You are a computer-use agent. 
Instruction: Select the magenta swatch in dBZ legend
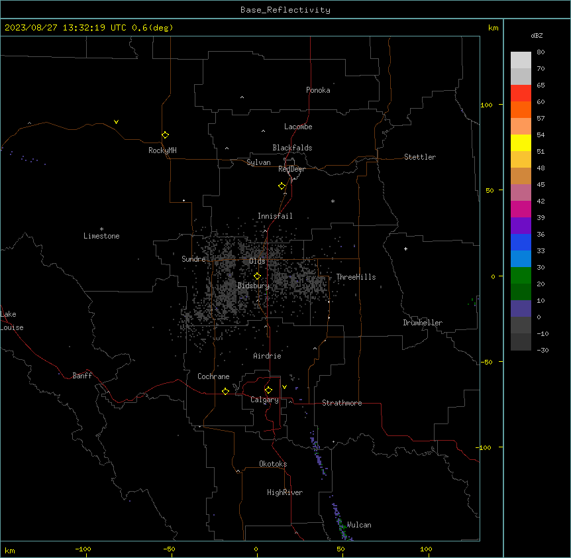pos(521,209)
